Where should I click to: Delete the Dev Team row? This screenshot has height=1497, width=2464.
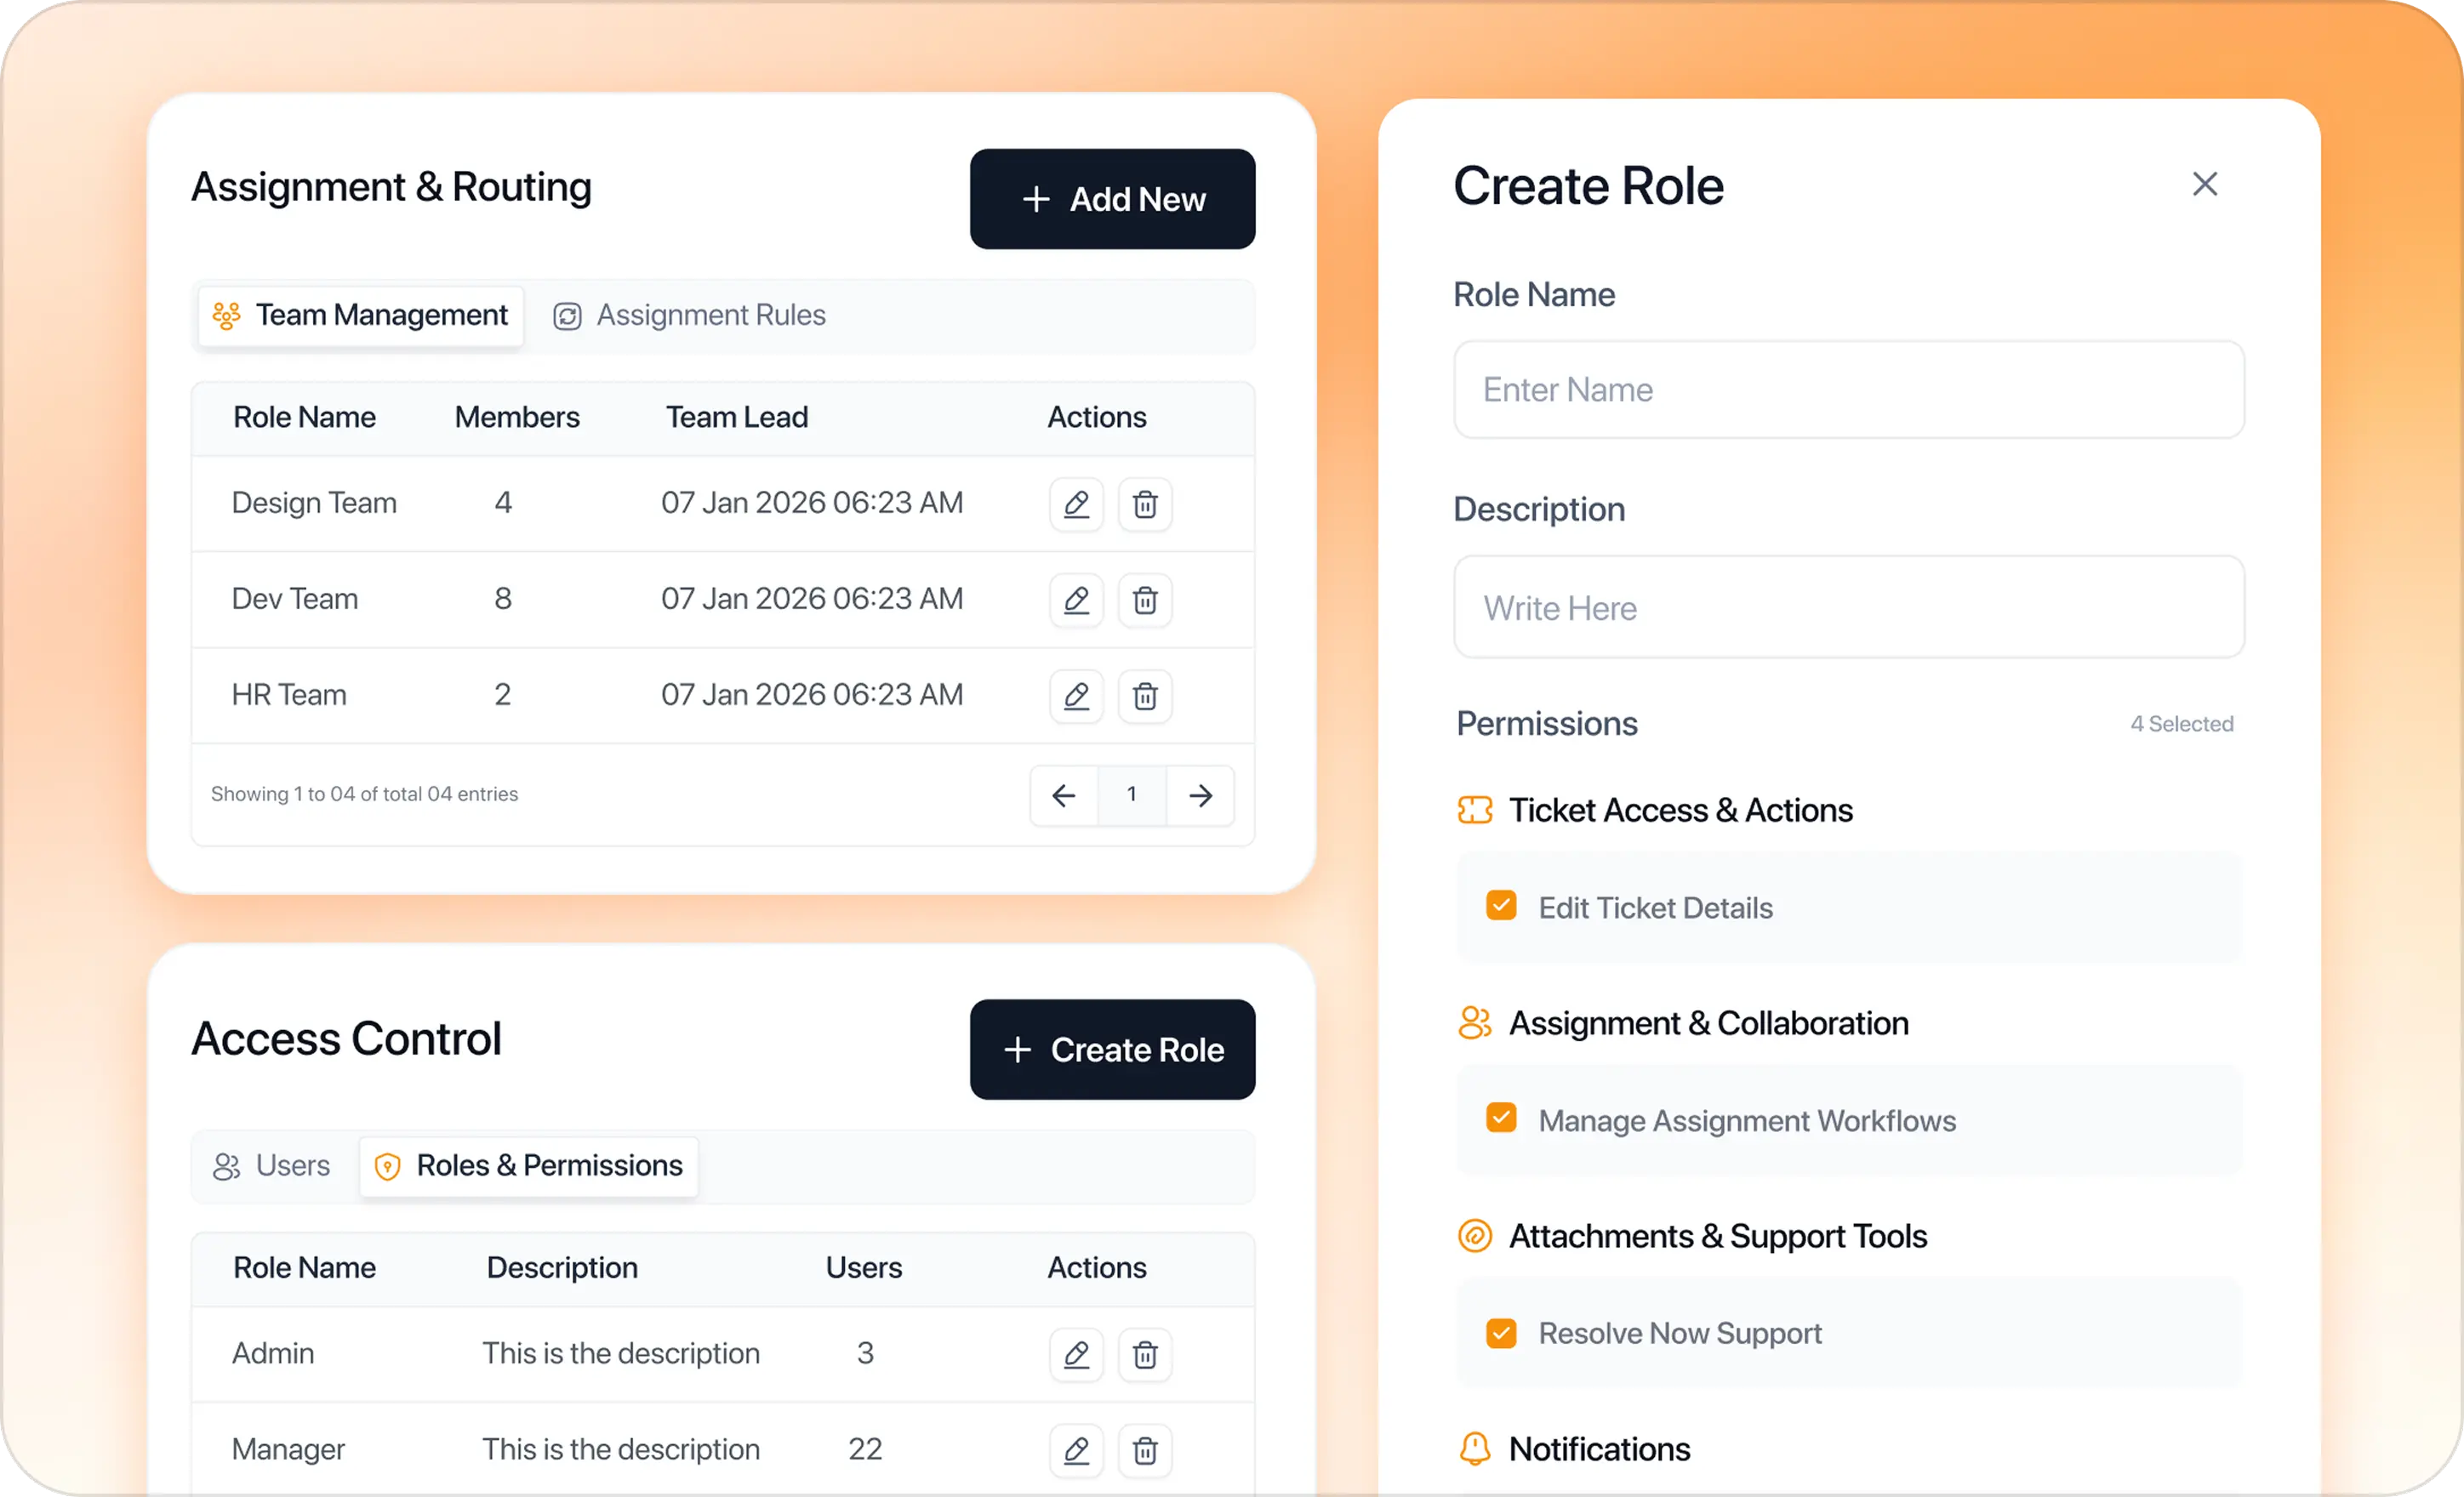point(1145,600)
